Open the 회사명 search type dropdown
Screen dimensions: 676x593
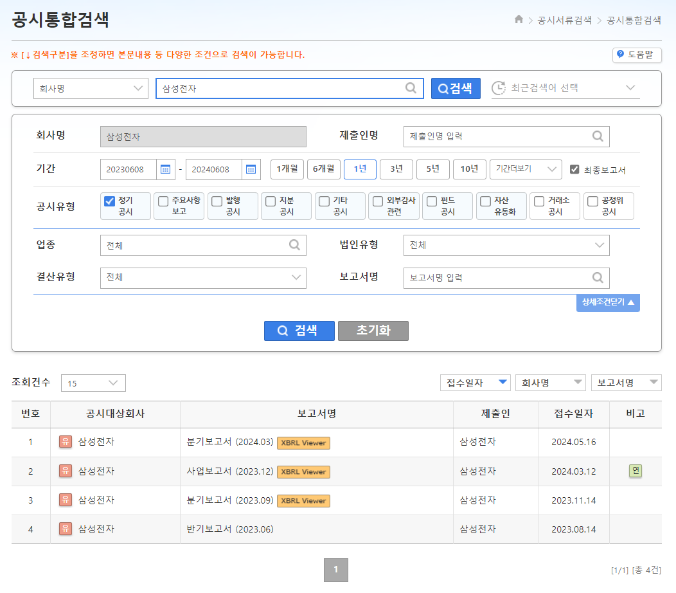[x=91, y=88]
